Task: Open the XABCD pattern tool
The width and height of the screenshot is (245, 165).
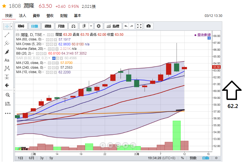Action: pyautogui.click(x=7, y=68)
